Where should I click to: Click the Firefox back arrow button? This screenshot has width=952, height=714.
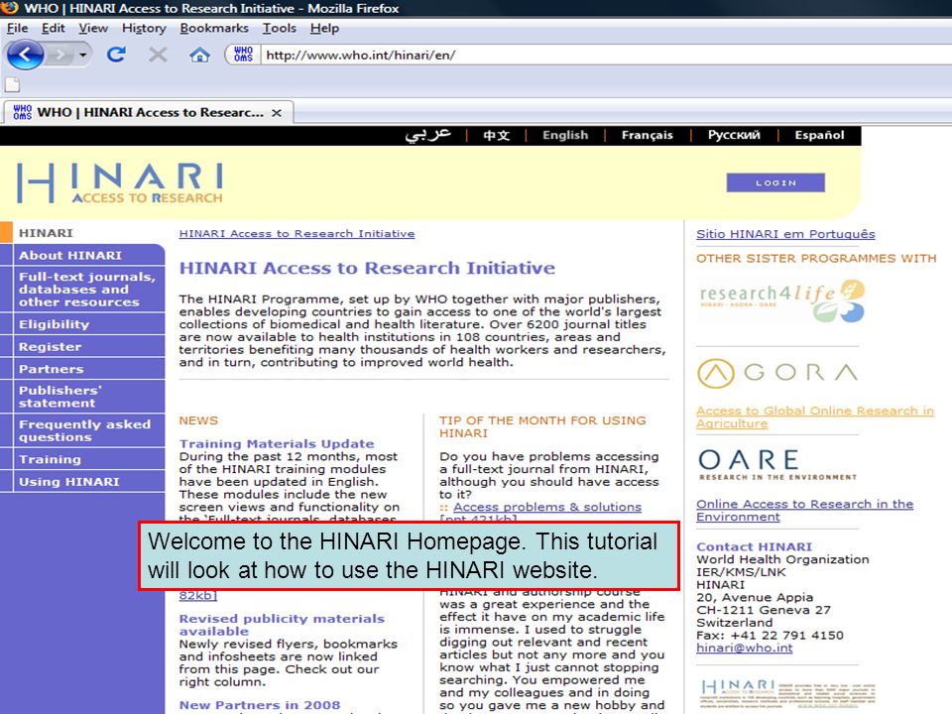[x=25, y=56]
